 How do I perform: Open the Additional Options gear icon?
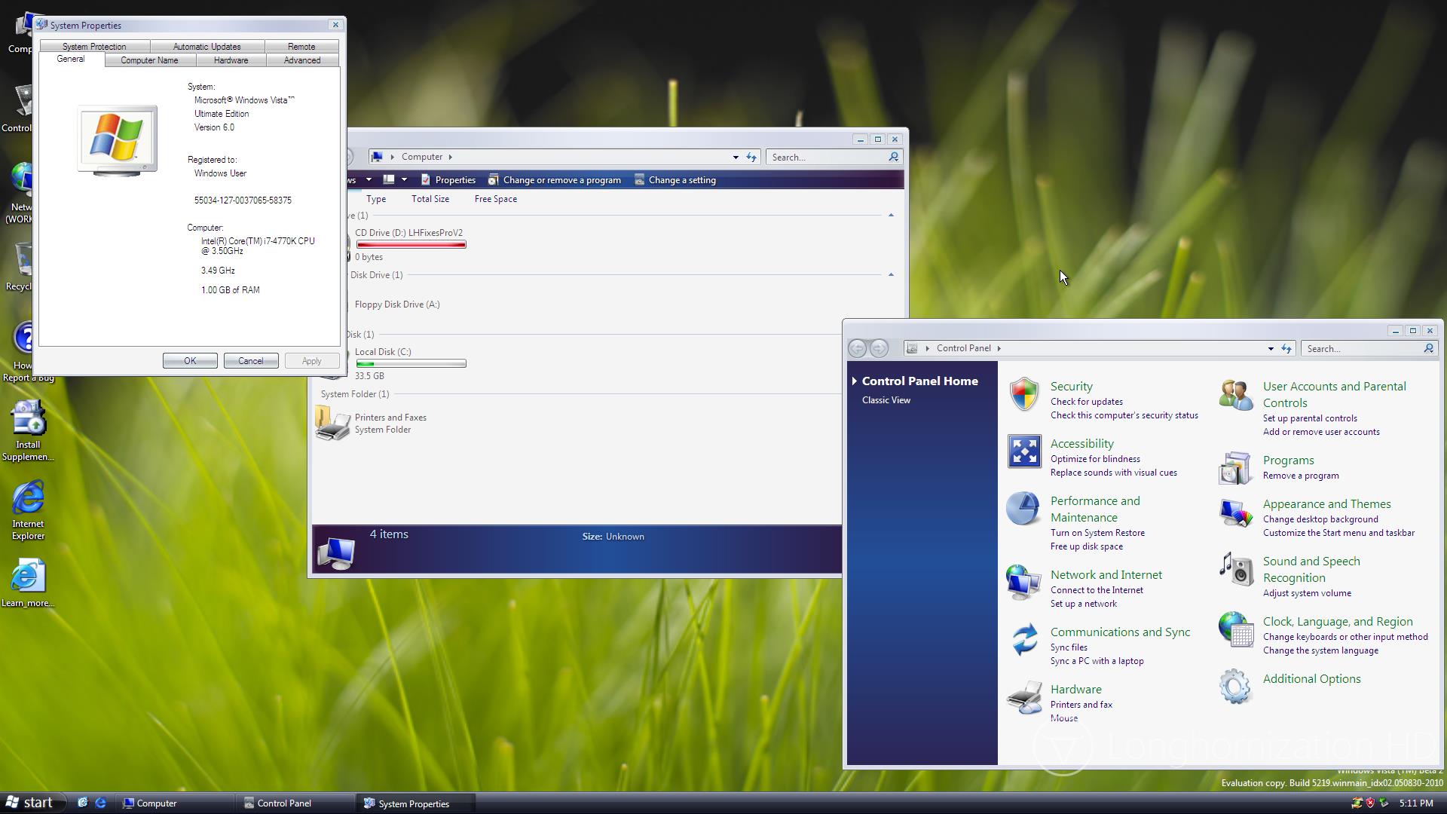pos(1234,687)
